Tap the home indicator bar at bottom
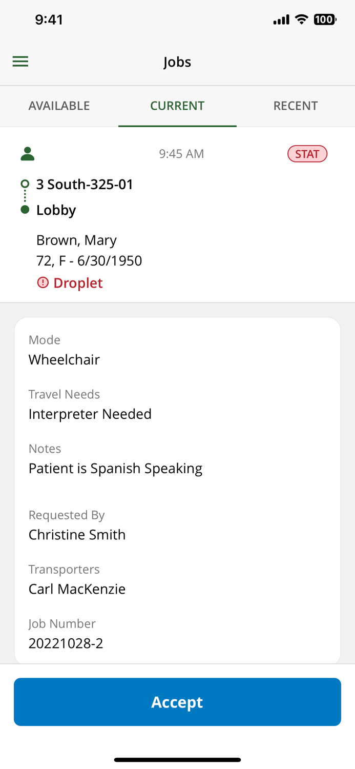 click(177, 759)
